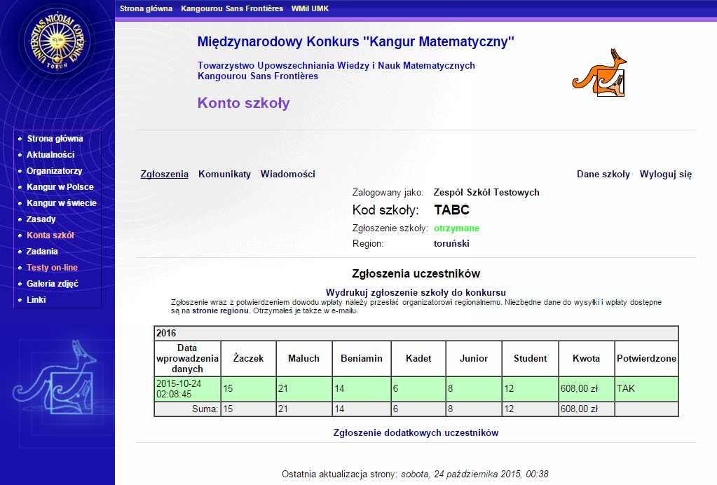Open Konta szkół in sidebar
Image resolution: width=717 pixels, height=485 pixels.
pyautogui.click(x=50, y=235)
